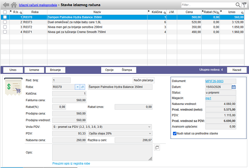Screen dimensions: 249x168
Task: Open the calendar picker next to Datum
Action: pos(234,87)
